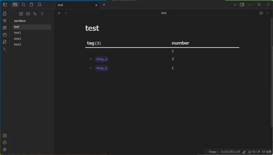Click the #tag_a tag pill
Viewport: 273px width, 155px height.
[x=102, y=59]
